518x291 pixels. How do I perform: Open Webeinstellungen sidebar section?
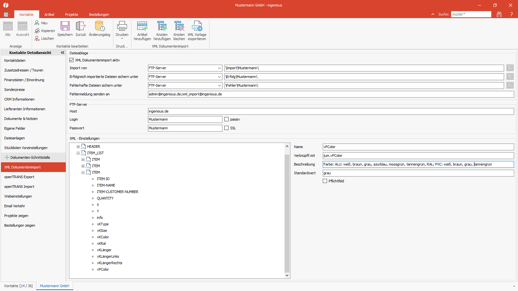33,196
